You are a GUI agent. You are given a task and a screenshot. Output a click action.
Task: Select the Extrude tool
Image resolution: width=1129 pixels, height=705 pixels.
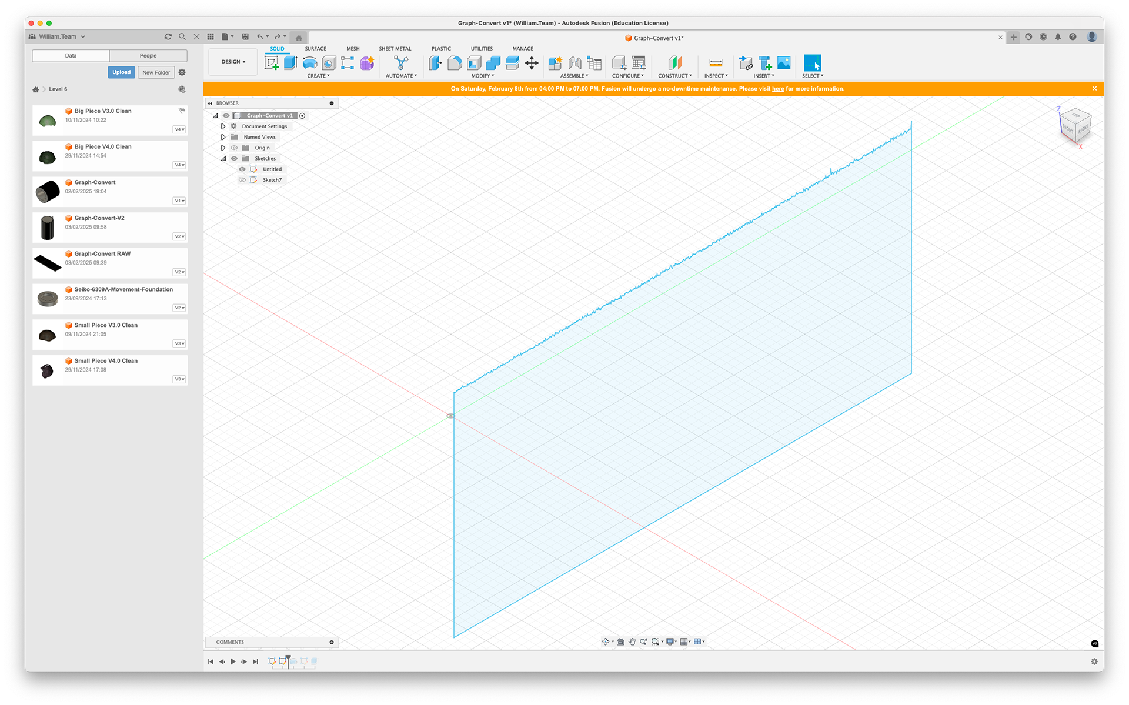(290, 63)
